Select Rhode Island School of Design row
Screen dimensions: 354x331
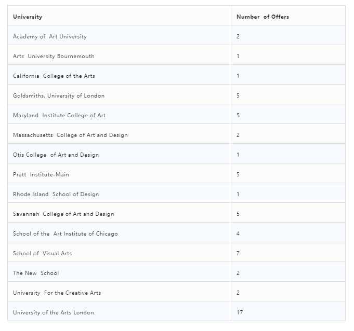pyautogui.click(x=176, y=193)
